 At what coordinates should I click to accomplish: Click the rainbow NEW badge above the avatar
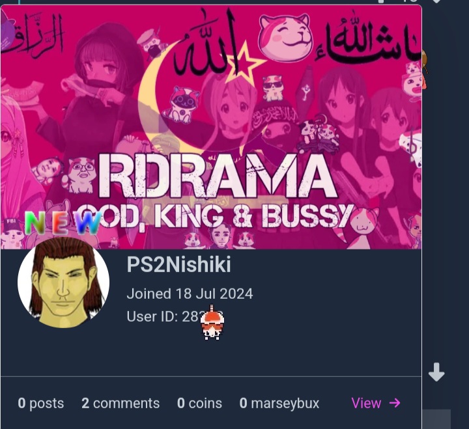point(63,223)
